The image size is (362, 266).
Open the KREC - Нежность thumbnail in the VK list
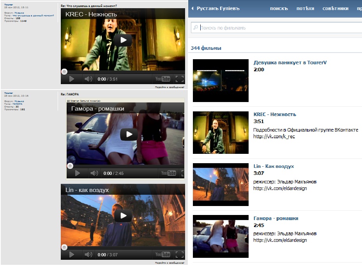(221, 133)
